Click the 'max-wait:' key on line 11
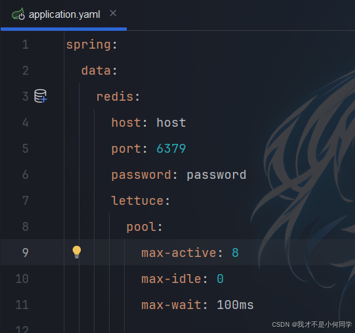This screenshot has width=355, height=333. click(174, 305)
